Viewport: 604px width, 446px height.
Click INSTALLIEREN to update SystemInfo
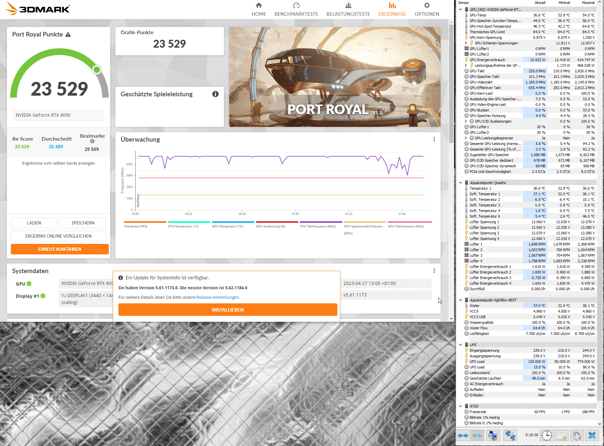tap(228, 310)
